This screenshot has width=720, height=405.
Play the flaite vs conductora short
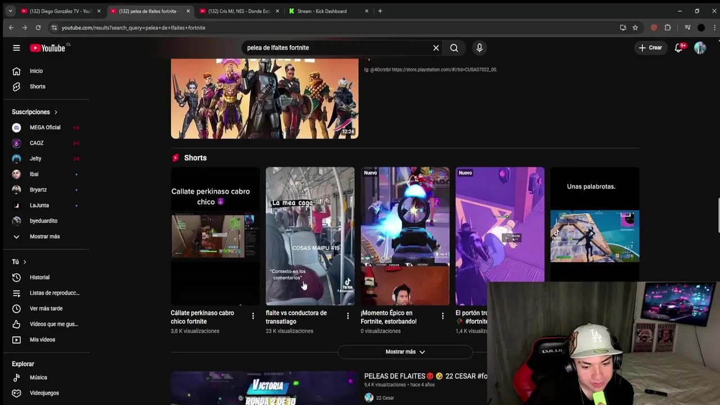point(310,236)
